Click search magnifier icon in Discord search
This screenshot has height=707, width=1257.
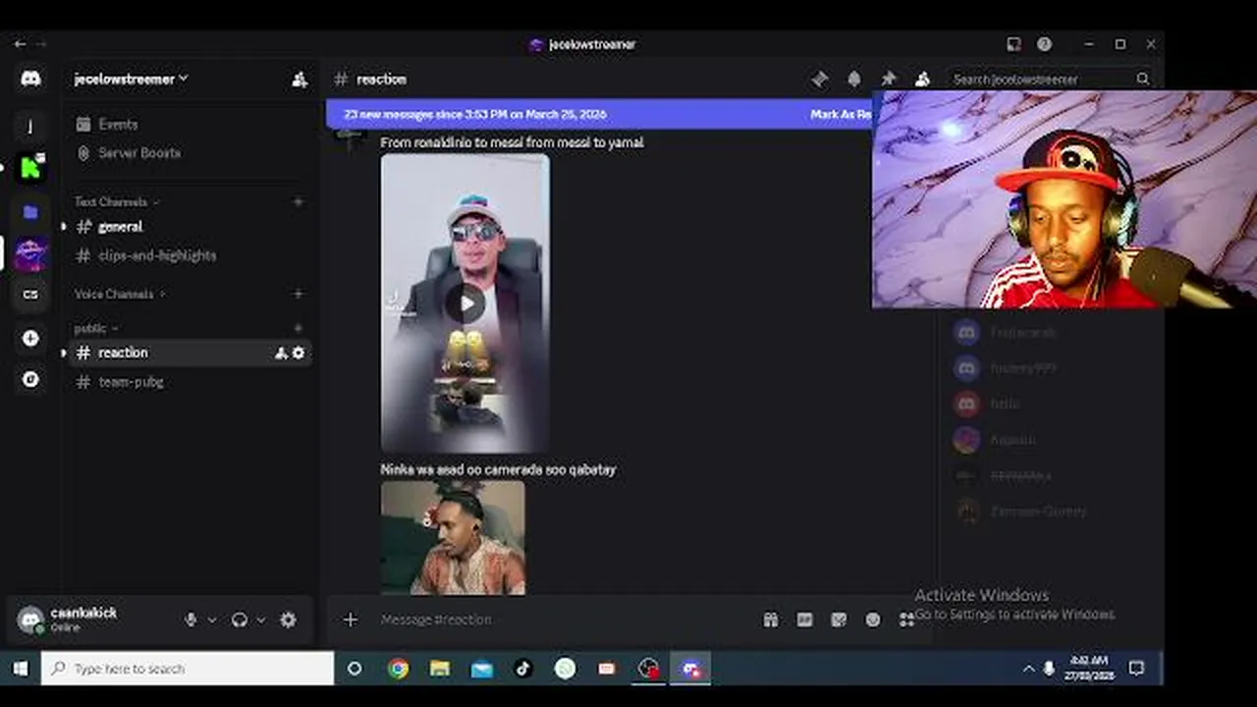1143,80
